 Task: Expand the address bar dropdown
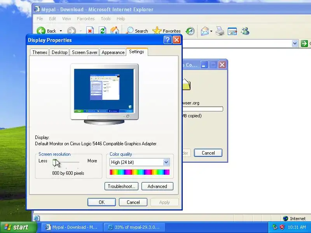click(295, 43)
